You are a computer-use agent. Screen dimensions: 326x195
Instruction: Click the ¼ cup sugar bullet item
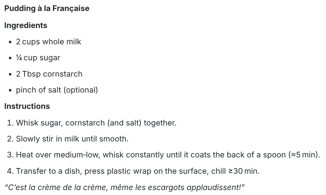38,58
